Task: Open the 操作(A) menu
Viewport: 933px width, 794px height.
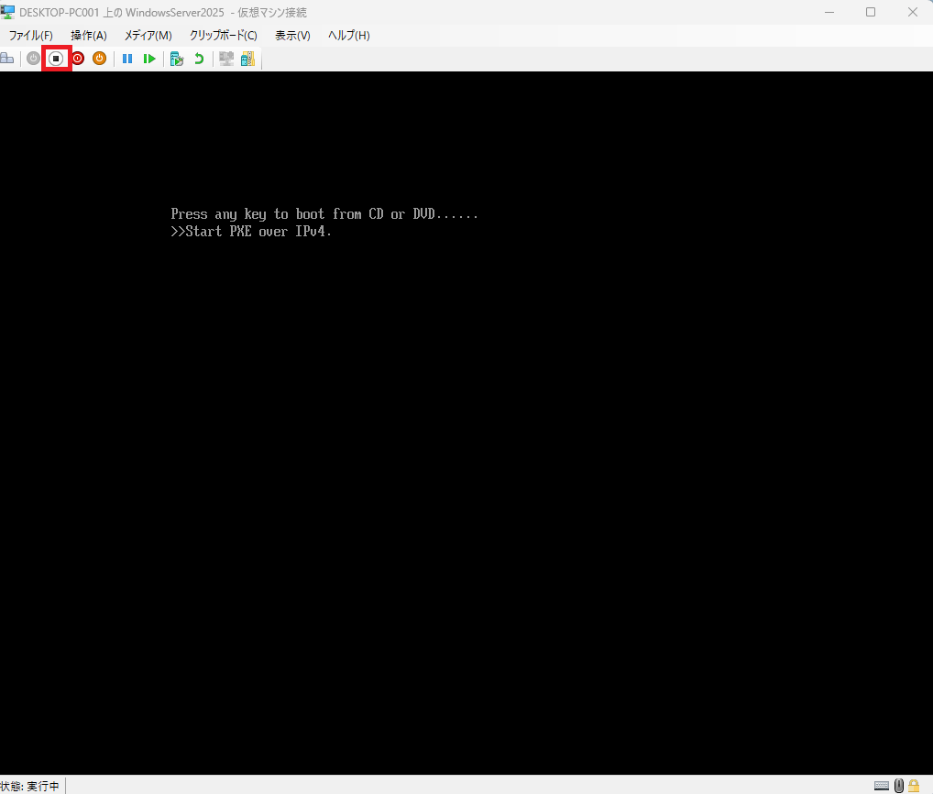Action: click(89, 36)
